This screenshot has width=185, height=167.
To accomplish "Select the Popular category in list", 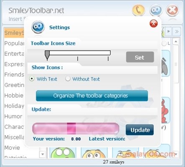I will coord(14,44).
